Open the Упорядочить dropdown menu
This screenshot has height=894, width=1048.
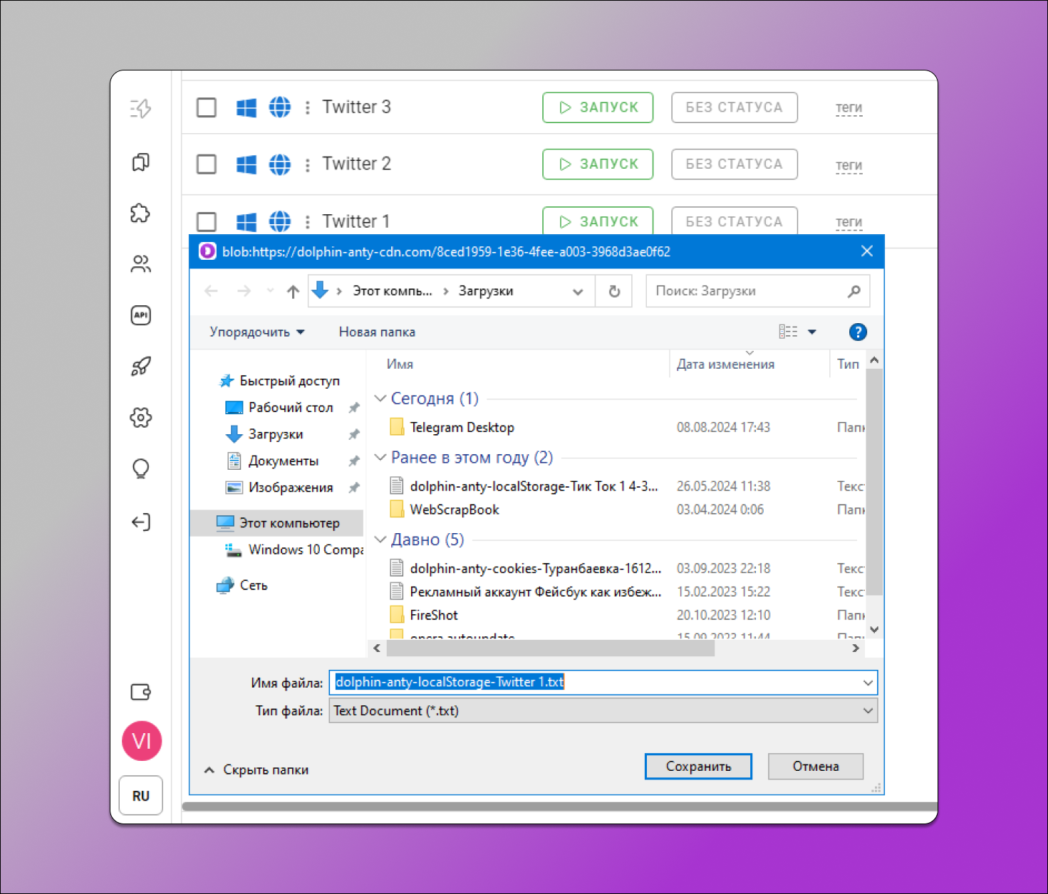[256, 332]
